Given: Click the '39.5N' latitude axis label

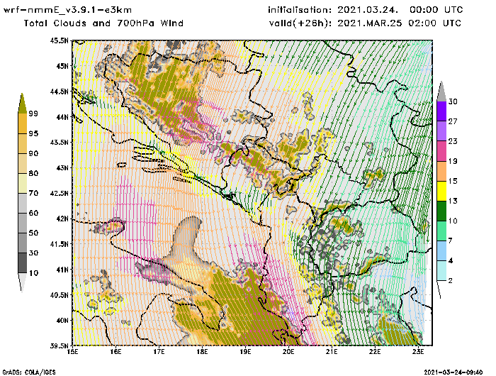Looking at the screenshot, I should click(x=59, y=345).
